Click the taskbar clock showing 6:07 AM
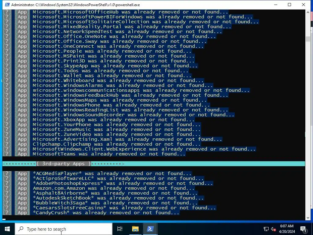This screenshot has height=235, width=313. point(287,229)
